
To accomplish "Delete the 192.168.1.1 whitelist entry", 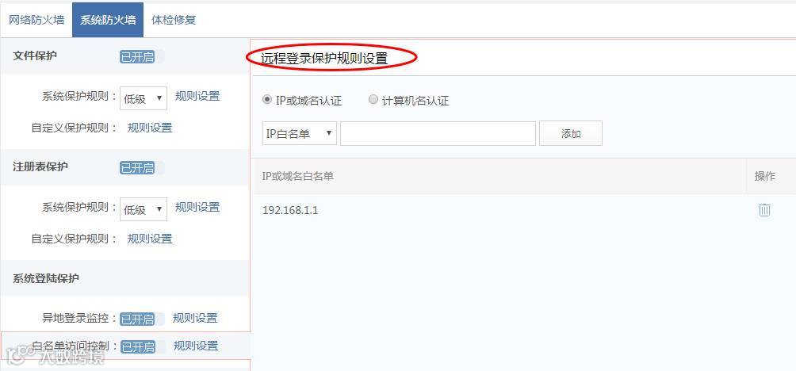I will (764, 209).
